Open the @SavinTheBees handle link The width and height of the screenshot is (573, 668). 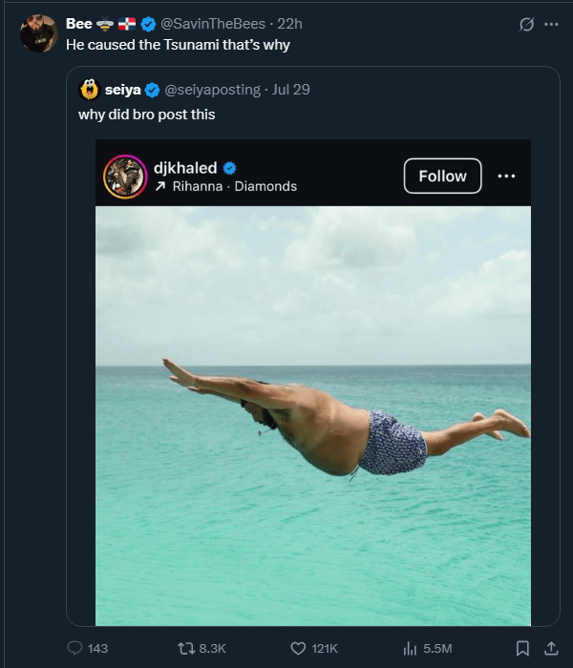[213, 24]
